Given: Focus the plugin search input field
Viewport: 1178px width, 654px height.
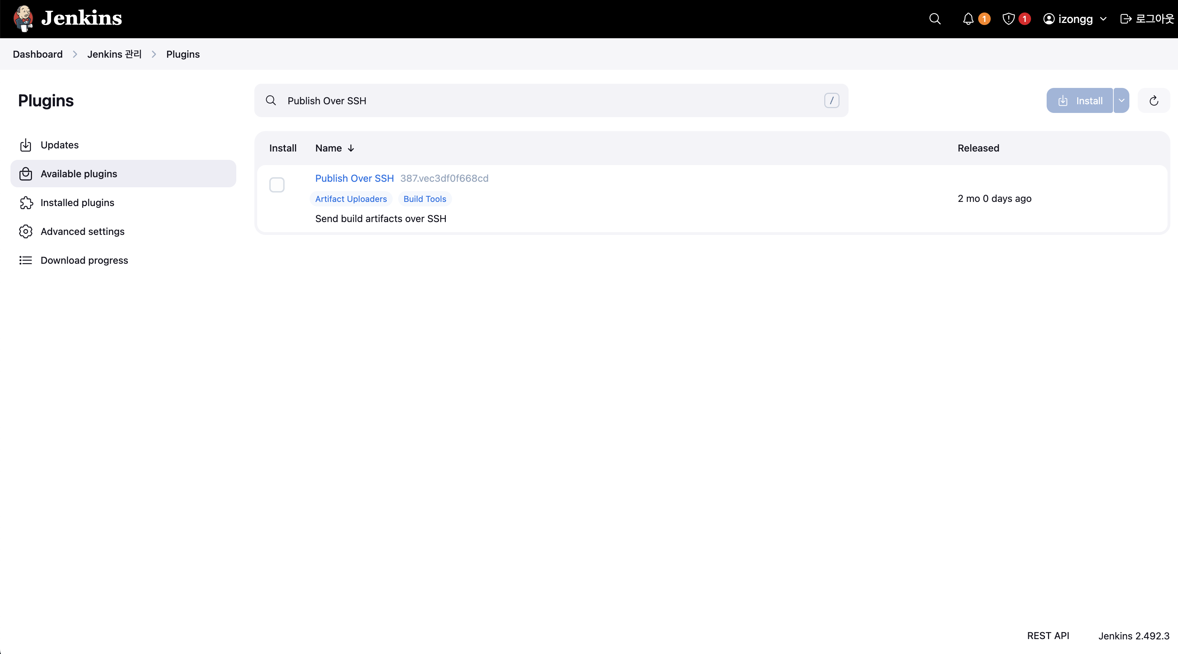Looking at the screenshot, I should (x=549, y=101).
